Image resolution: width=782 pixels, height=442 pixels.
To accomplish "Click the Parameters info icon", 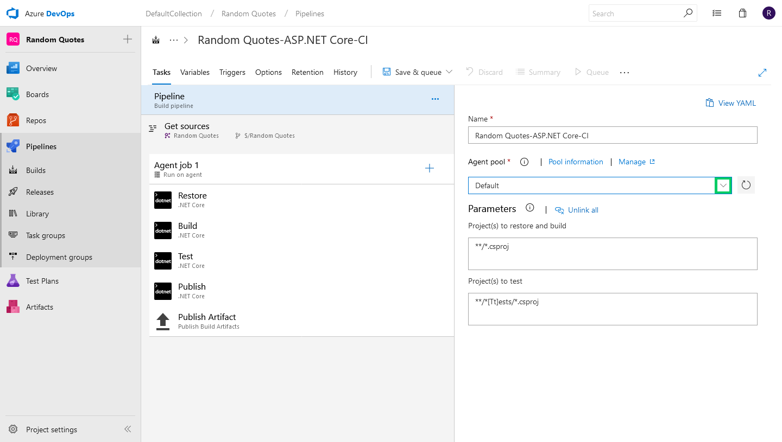I will [530, 208].
